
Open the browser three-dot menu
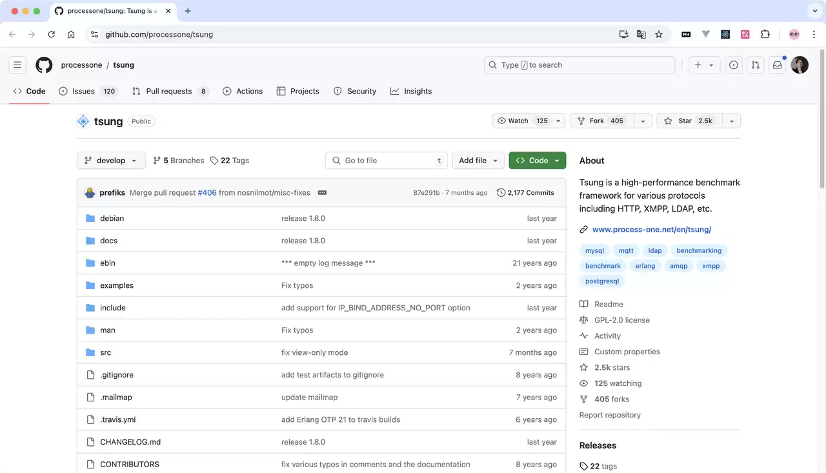[x=813, y=34]
